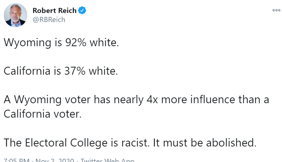The width and height of the screenshot is (282, 162).
Task: Click the 7:05 PM timestamp
Action: click(x=16, y=160)
